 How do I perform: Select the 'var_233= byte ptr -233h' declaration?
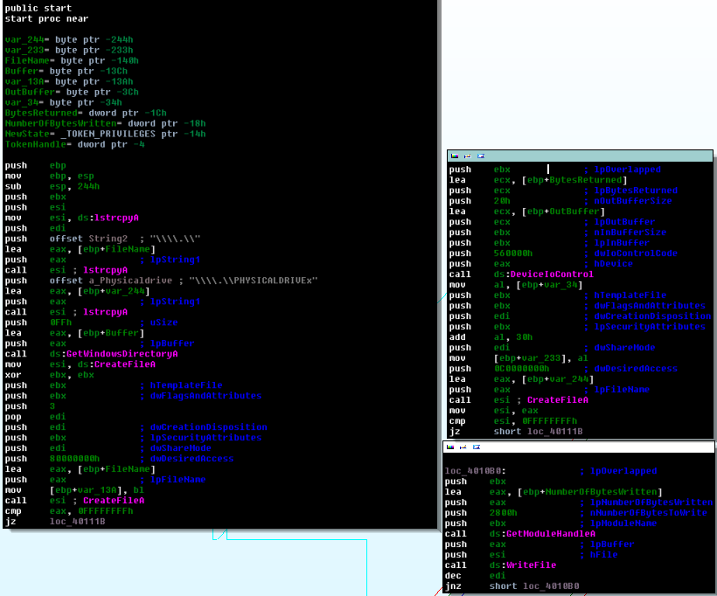point(69,51)
